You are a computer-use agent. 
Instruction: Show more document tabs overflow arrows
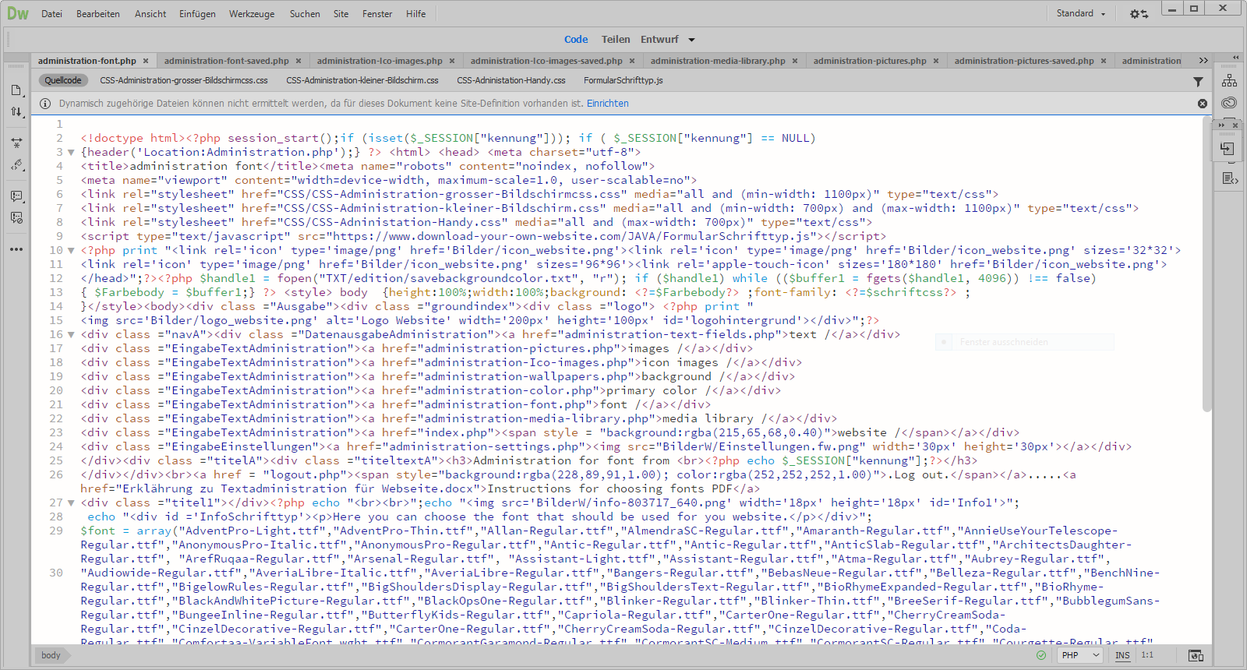(1203, 61)
